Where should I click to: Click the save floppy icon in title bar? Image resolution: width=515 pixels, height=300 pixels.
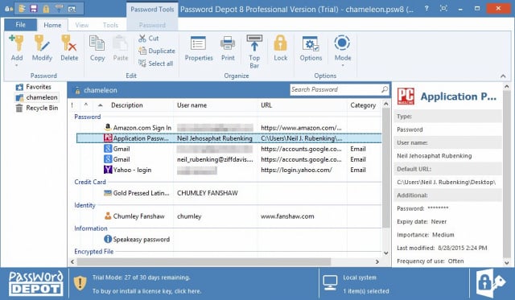34,9
